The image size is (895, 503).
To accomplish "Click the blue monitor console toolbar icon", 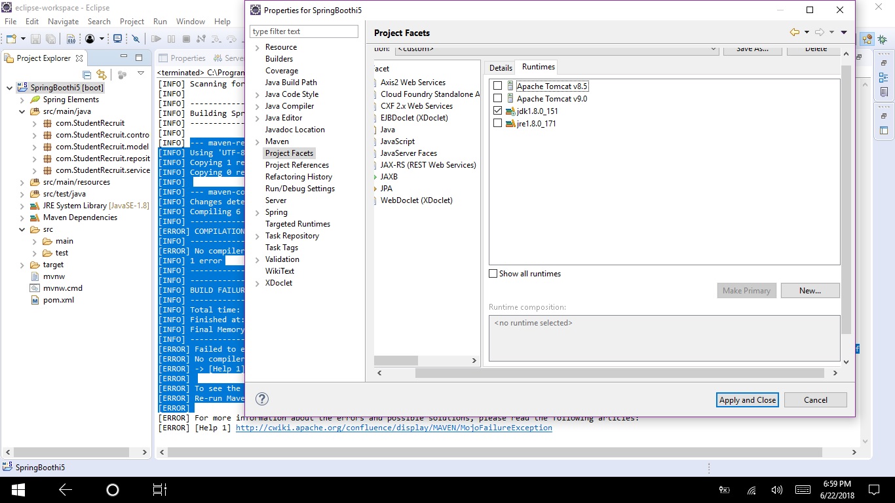I will coord(117,39).
